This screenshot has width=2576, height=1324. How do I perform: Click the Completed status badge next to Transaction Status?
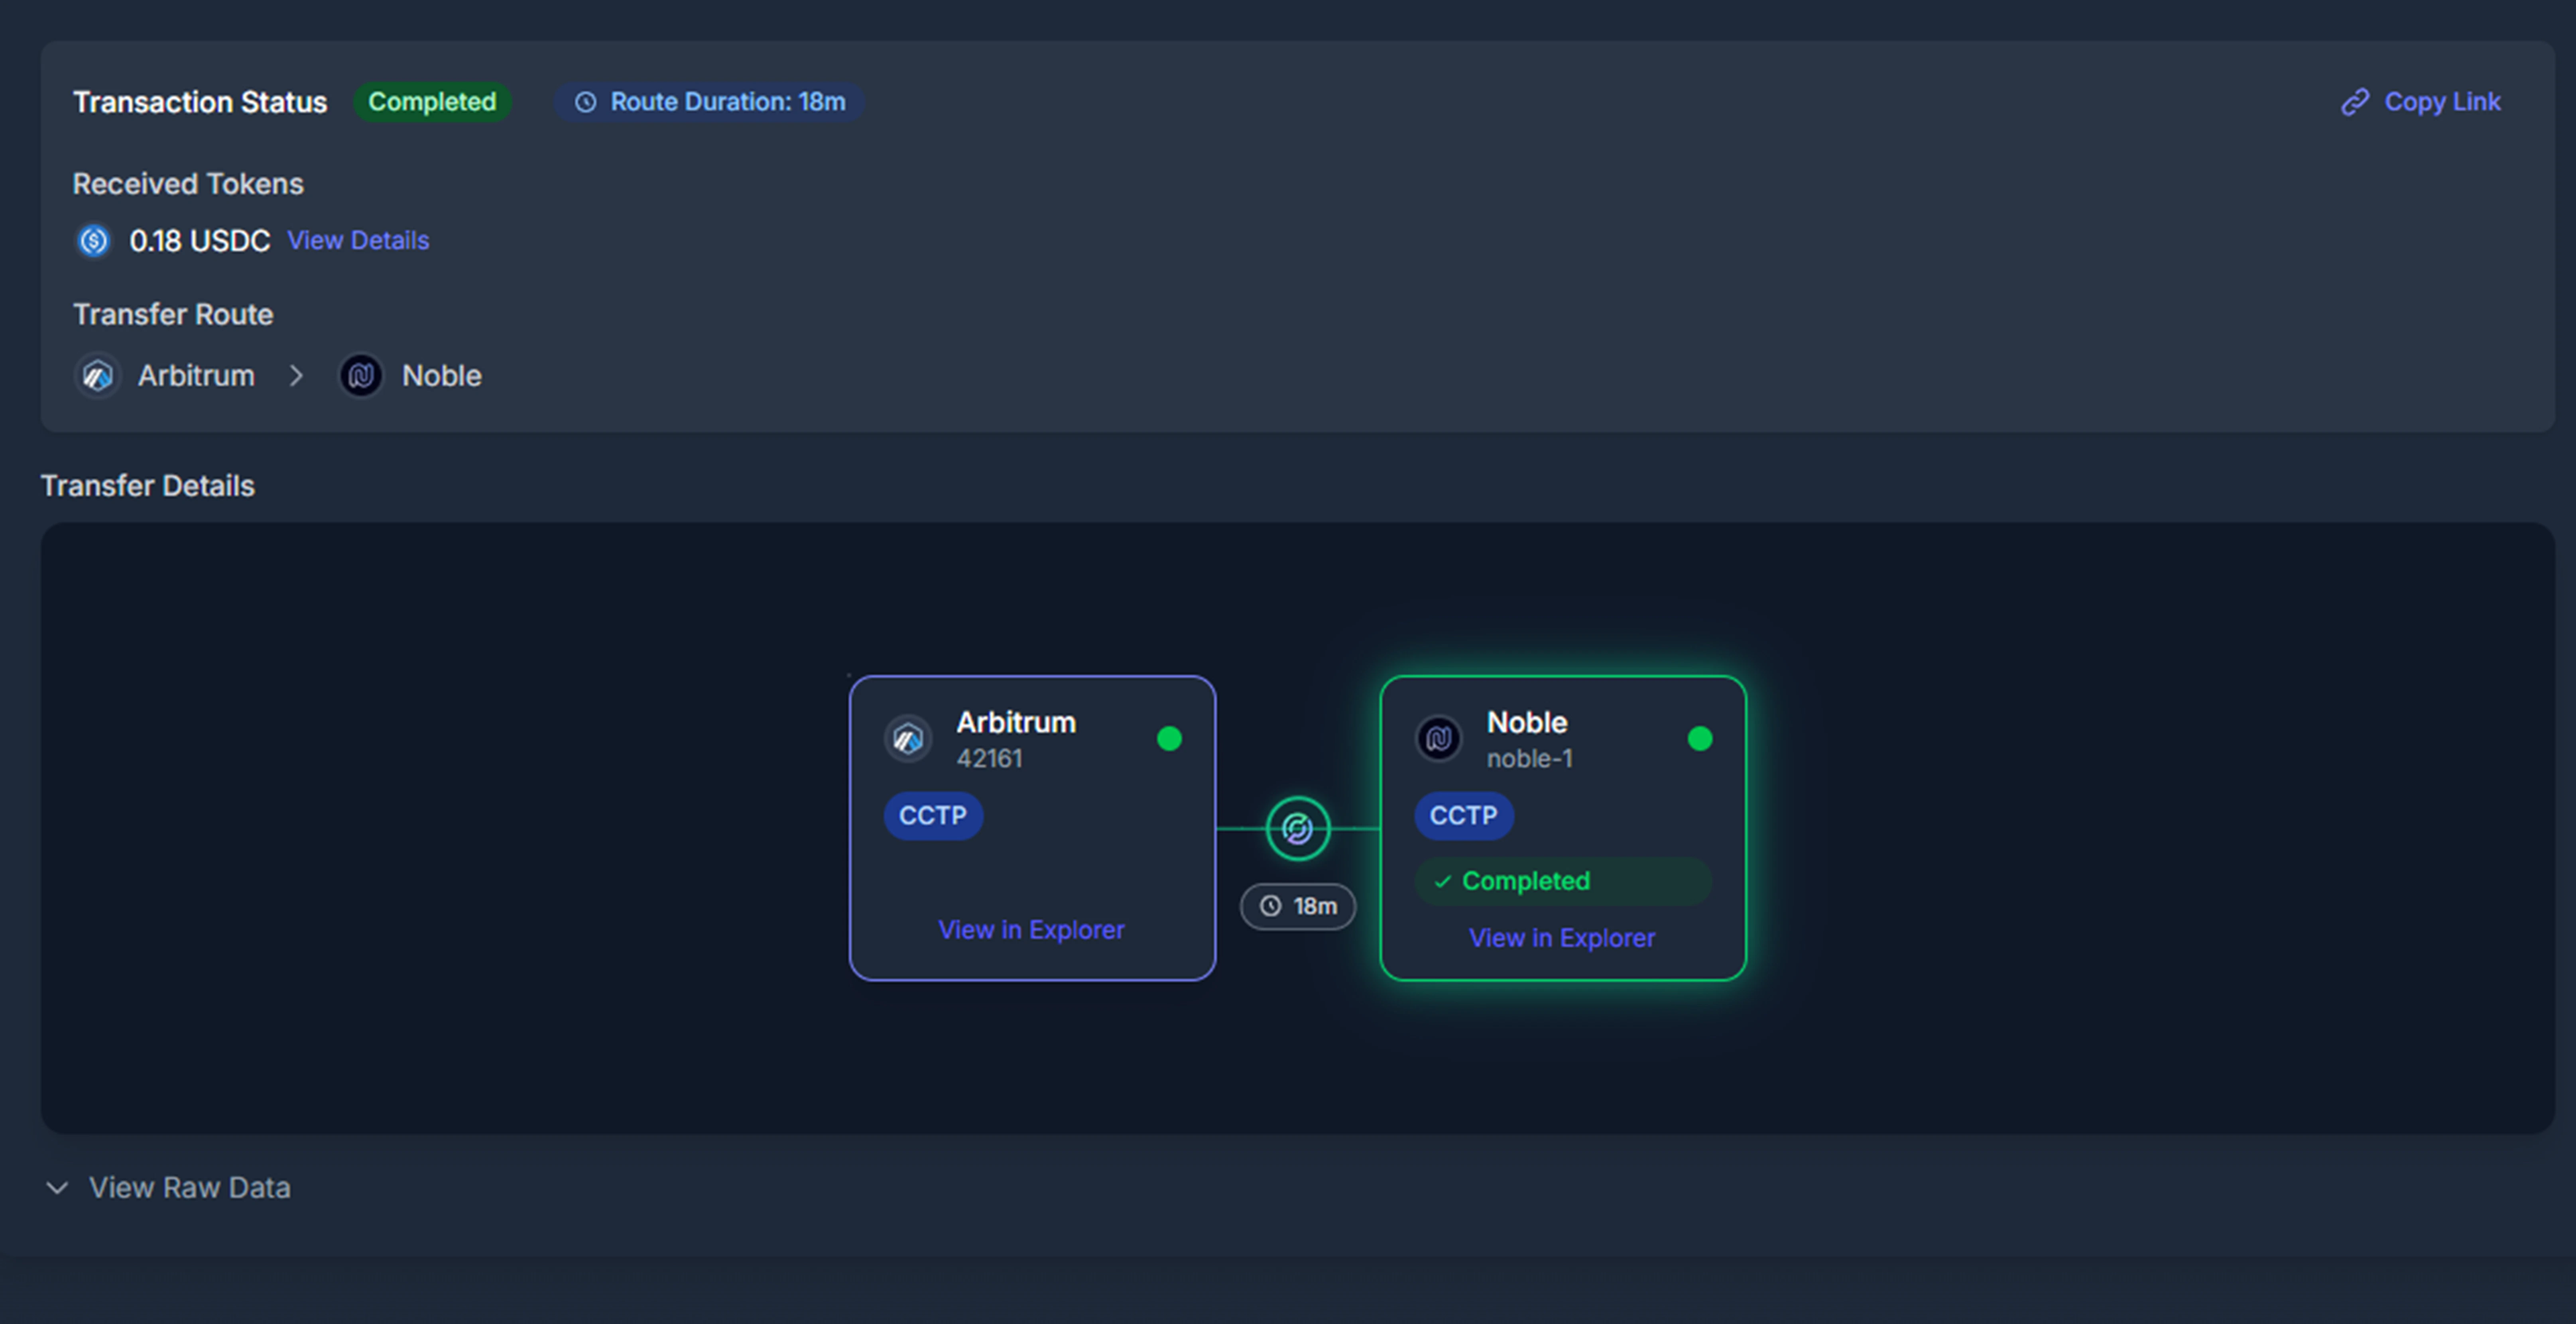pos(433,101)
